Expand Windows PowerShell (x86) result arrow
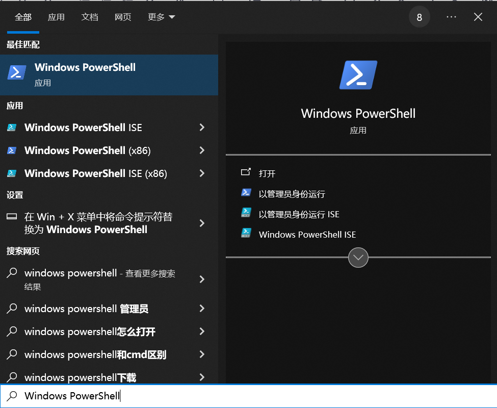 click(x=202, y=150)
